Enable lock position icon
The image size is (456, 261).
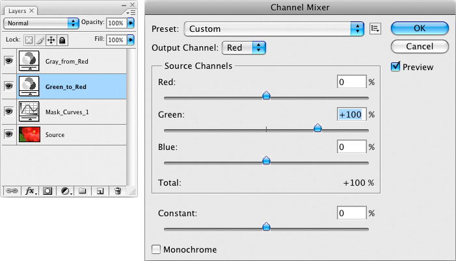pyautogui.click(x=52, y=40)
